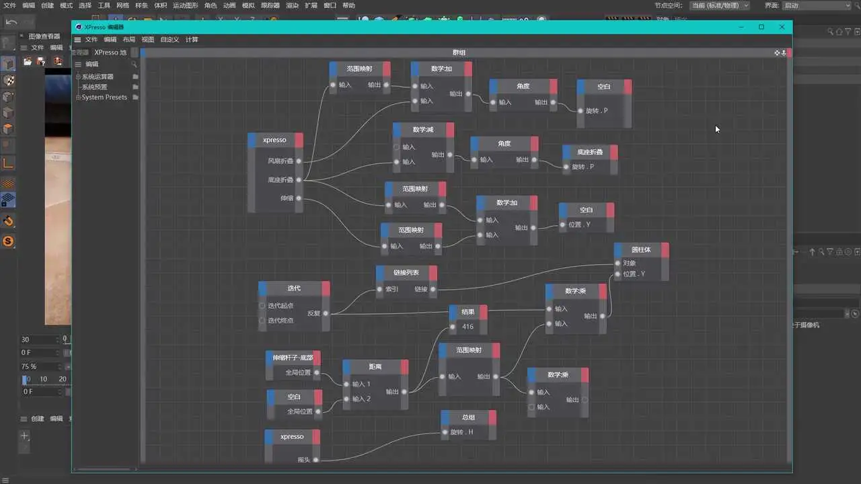This screenshot has height=484, width=861.
Task: Open main menu 渲染
Action: click(x=292, y=5)
